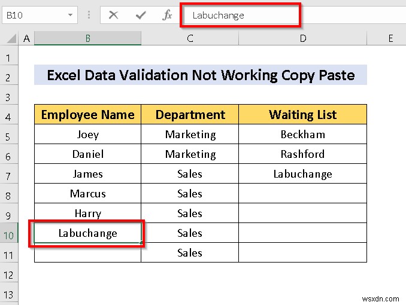Select row 4 header
Screen dimensions: 406x305
[9, 114]
